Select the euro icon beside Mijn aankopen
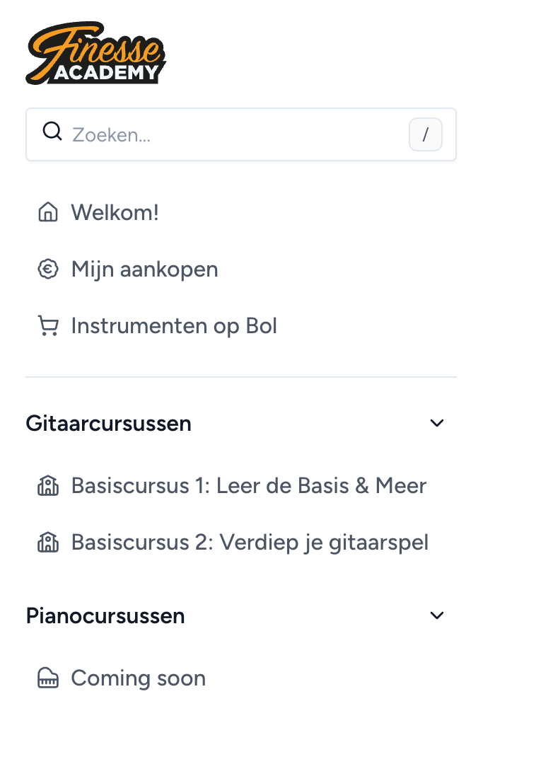The width and height of the screenshot is (536, 764). (x=48, y=269)
